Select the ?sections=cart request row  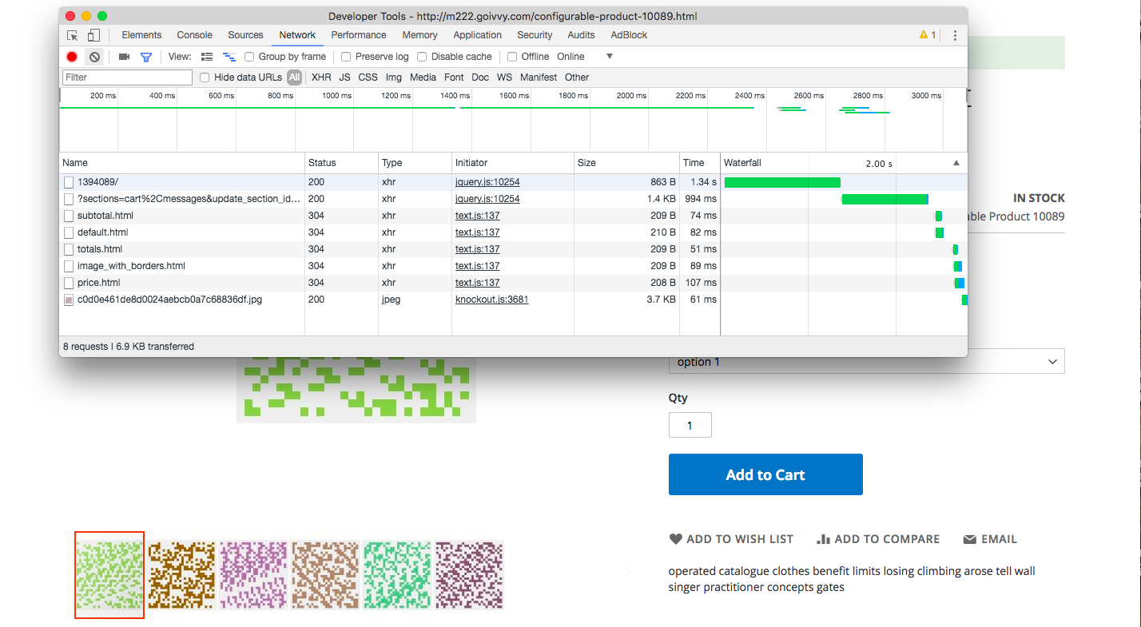(x=513, y=199)
